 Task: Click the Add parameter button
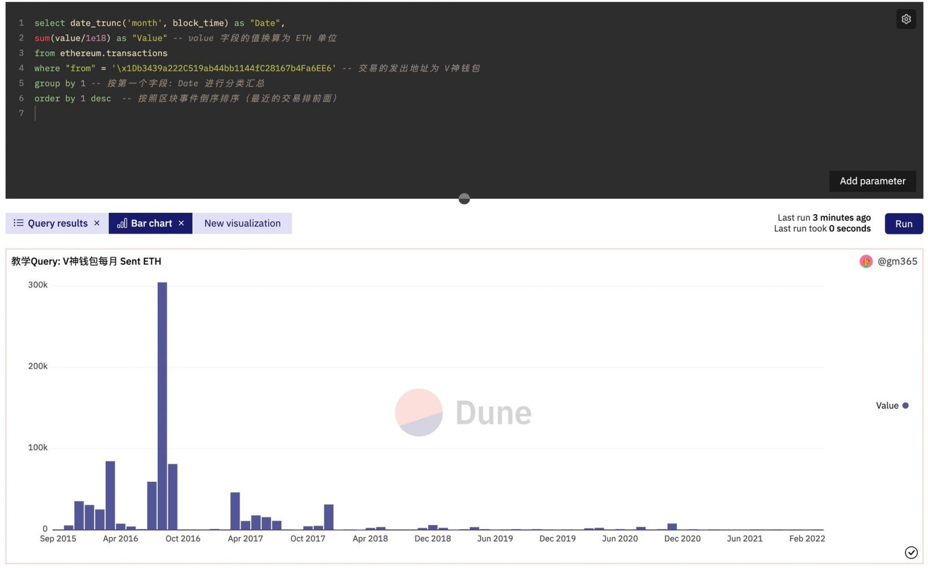(x=872, y=181)
